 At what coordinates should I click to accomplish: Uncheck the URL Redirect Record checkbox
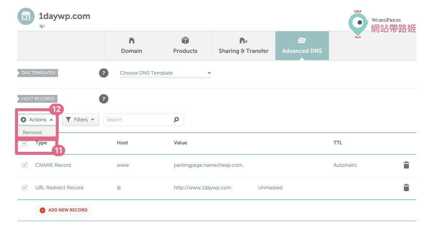click(x=25, y=188)
